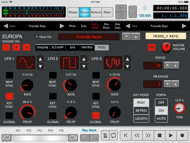Start playback with the play button
Screen dimensions: 190x143
pyautogui.click(x=171, y=135)
